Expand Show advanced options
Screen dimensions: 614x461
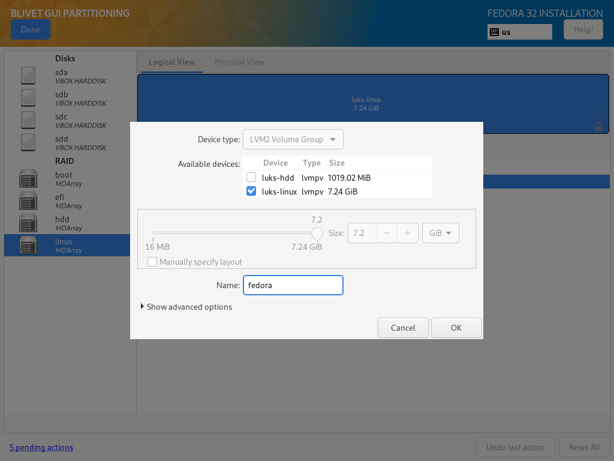(186, 307)
